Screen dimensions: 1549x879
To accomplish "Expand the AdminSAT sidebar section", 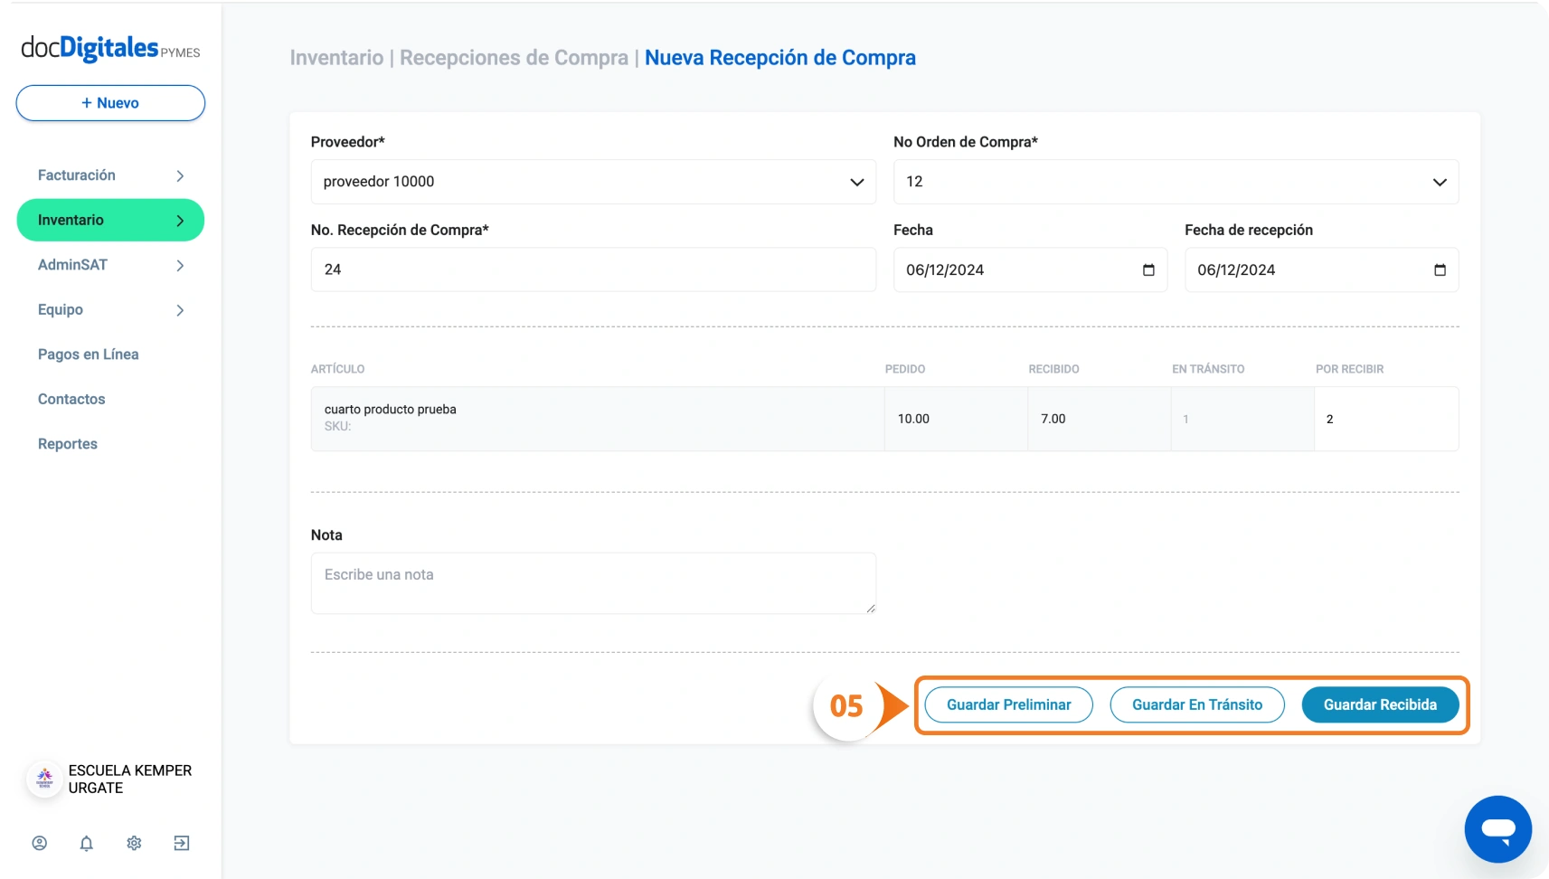I will click(x=110, y=265).
